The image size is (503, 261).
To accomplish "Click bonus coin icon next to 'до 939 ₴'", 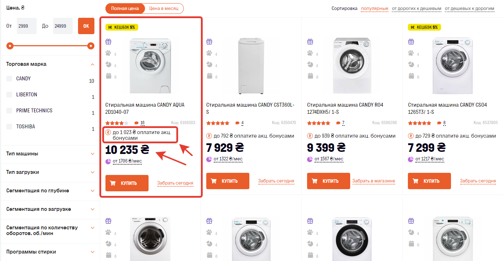I will click(x=310, y=135).
